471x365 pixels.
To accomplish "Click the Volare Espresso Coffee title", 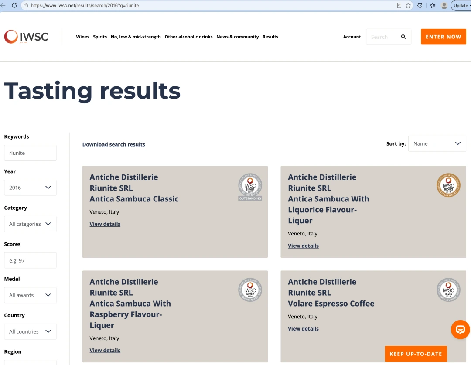I will (x=331, y=304).
